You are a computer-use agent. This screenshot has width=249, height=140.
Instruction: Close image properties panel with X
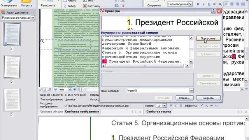(x=140, y=112)
